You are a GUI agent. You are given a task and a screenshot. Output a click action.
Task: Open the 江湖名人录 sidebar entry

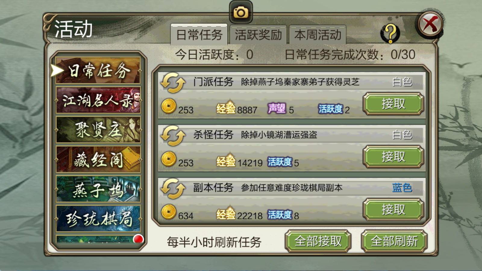(98, 100)
